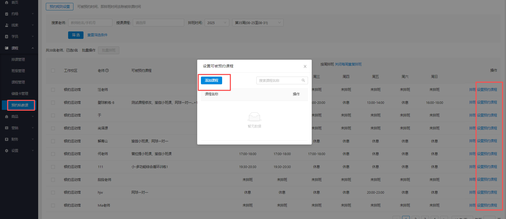This screenshot has width=506, height=219.
Task: Click 小-多功能综合循环训练1 course text
Action: click(x=149, y=167)
